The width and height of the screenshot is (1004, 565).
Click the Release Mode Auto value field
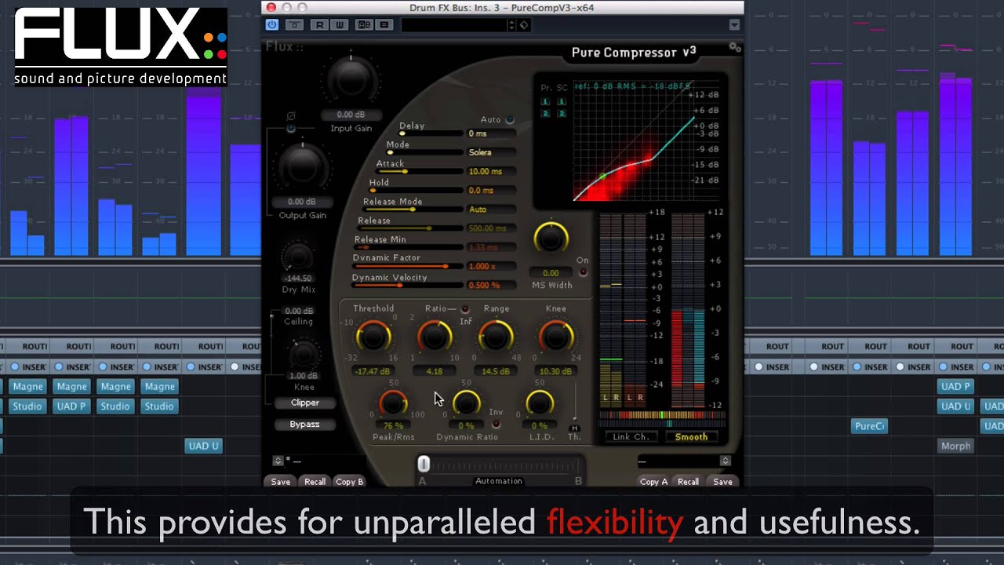coord(491,210)
